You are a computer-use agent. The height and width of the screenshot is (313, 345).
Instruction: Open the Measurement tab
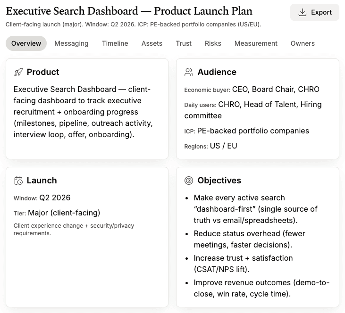[x=256, y=43]
